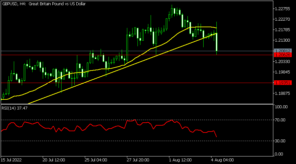Click the RSI 70.00 level label
This screenshot has height=164, width=296.
point(280,120)
